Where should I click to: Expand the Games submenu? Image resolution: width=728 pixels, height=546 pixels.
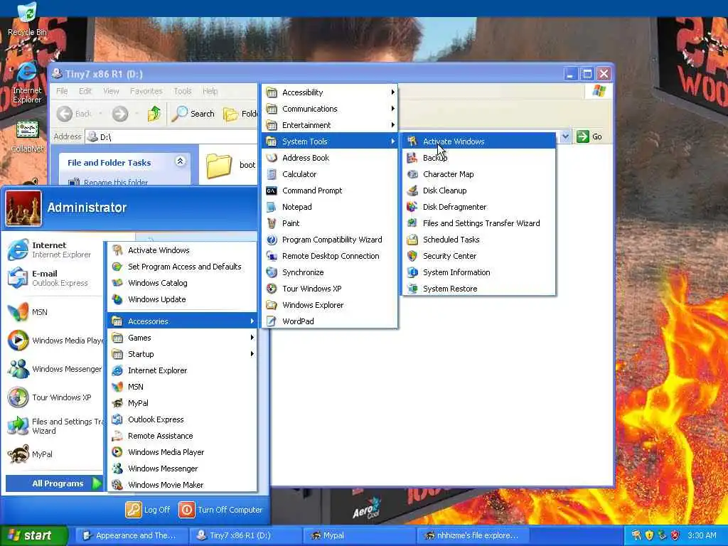182,338
